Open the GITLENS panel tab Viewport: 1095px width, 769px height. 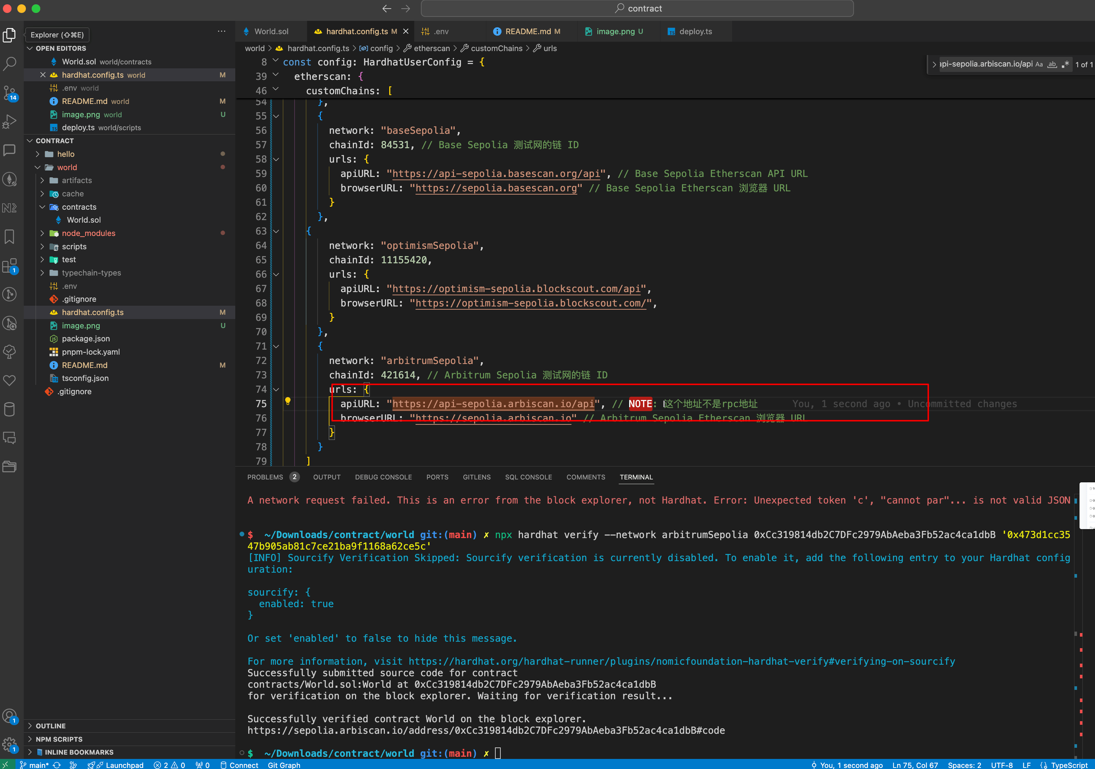tap(476, 477)
